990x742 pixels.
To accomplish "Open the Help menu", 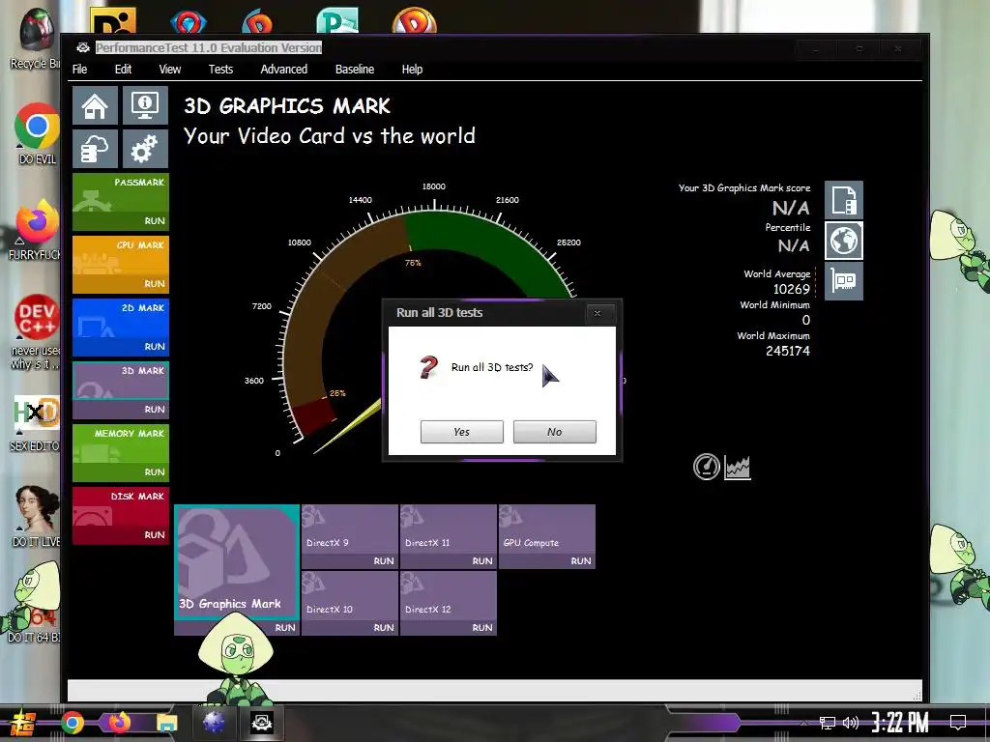I will [x=412, y=70].
